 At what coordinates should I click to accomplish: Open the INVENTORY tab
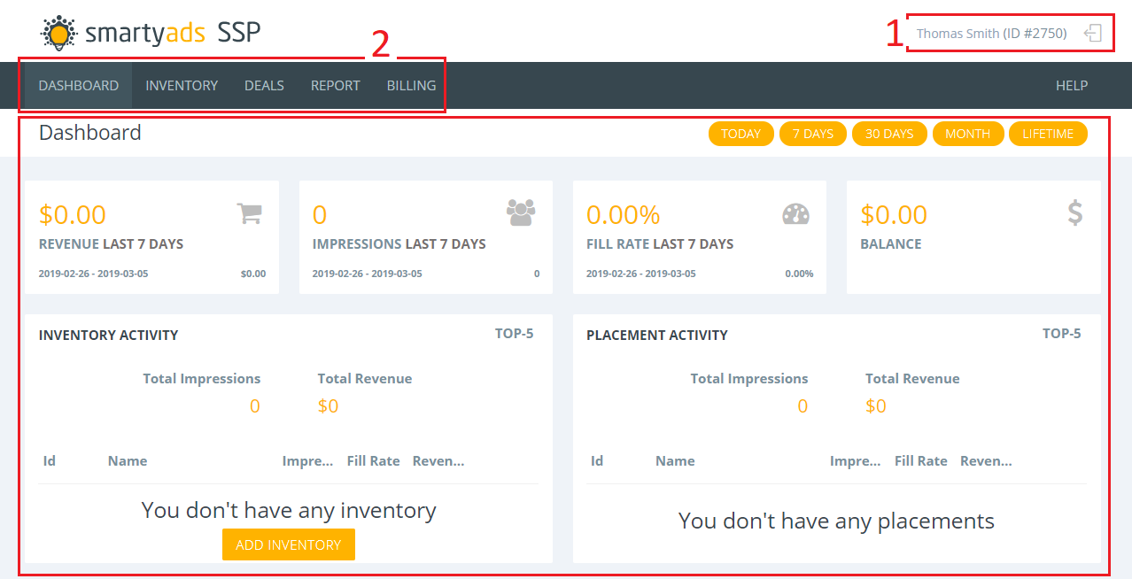point(181,85)
